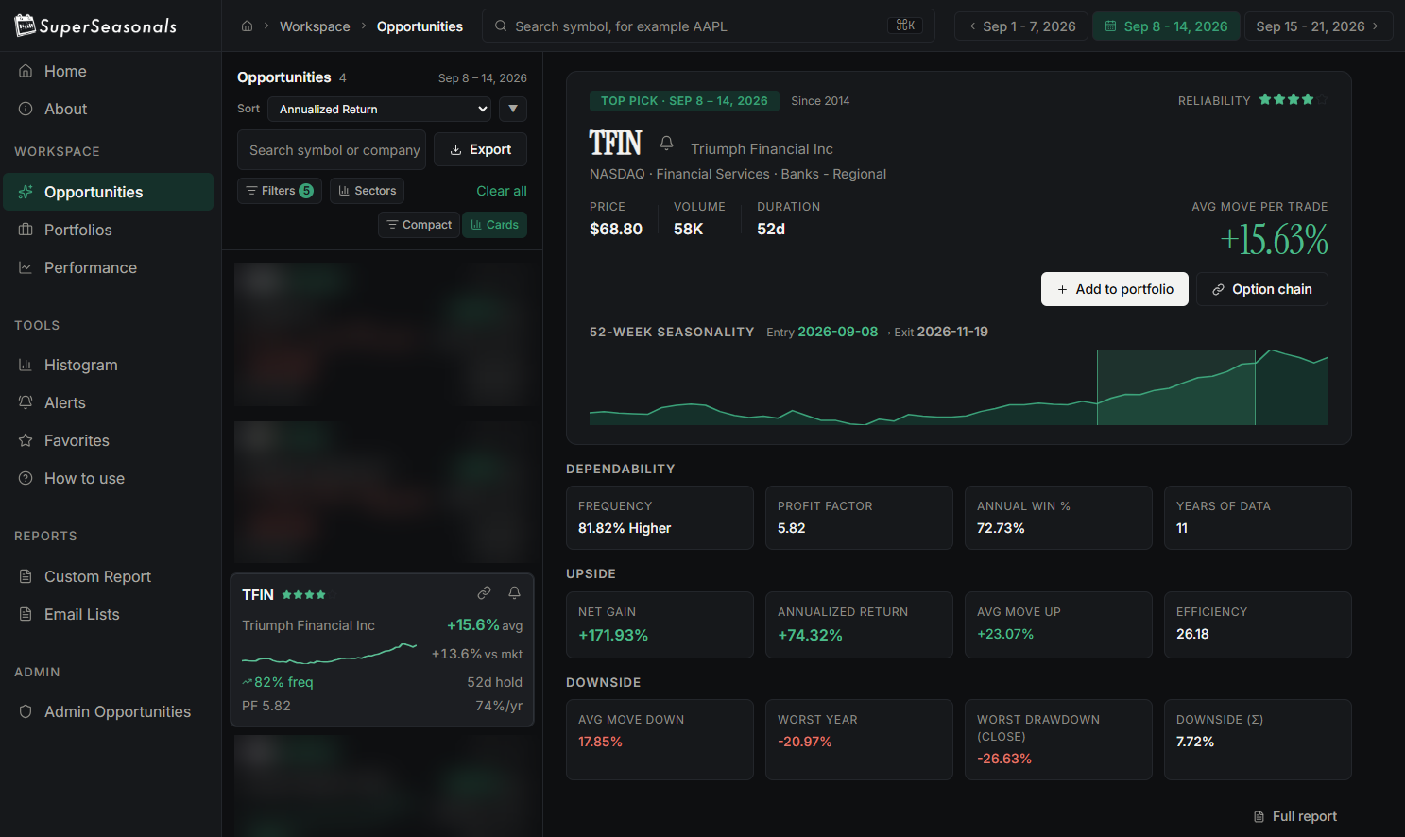Open Portfolios section

107,230
